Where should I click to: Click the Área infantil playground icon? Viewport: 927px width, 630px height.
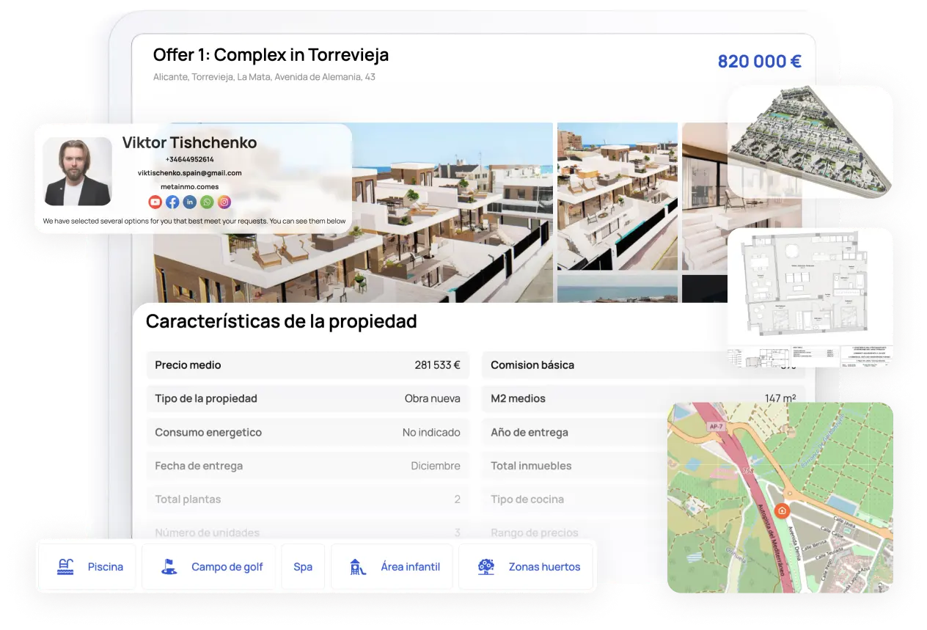[x=358, y=567]
